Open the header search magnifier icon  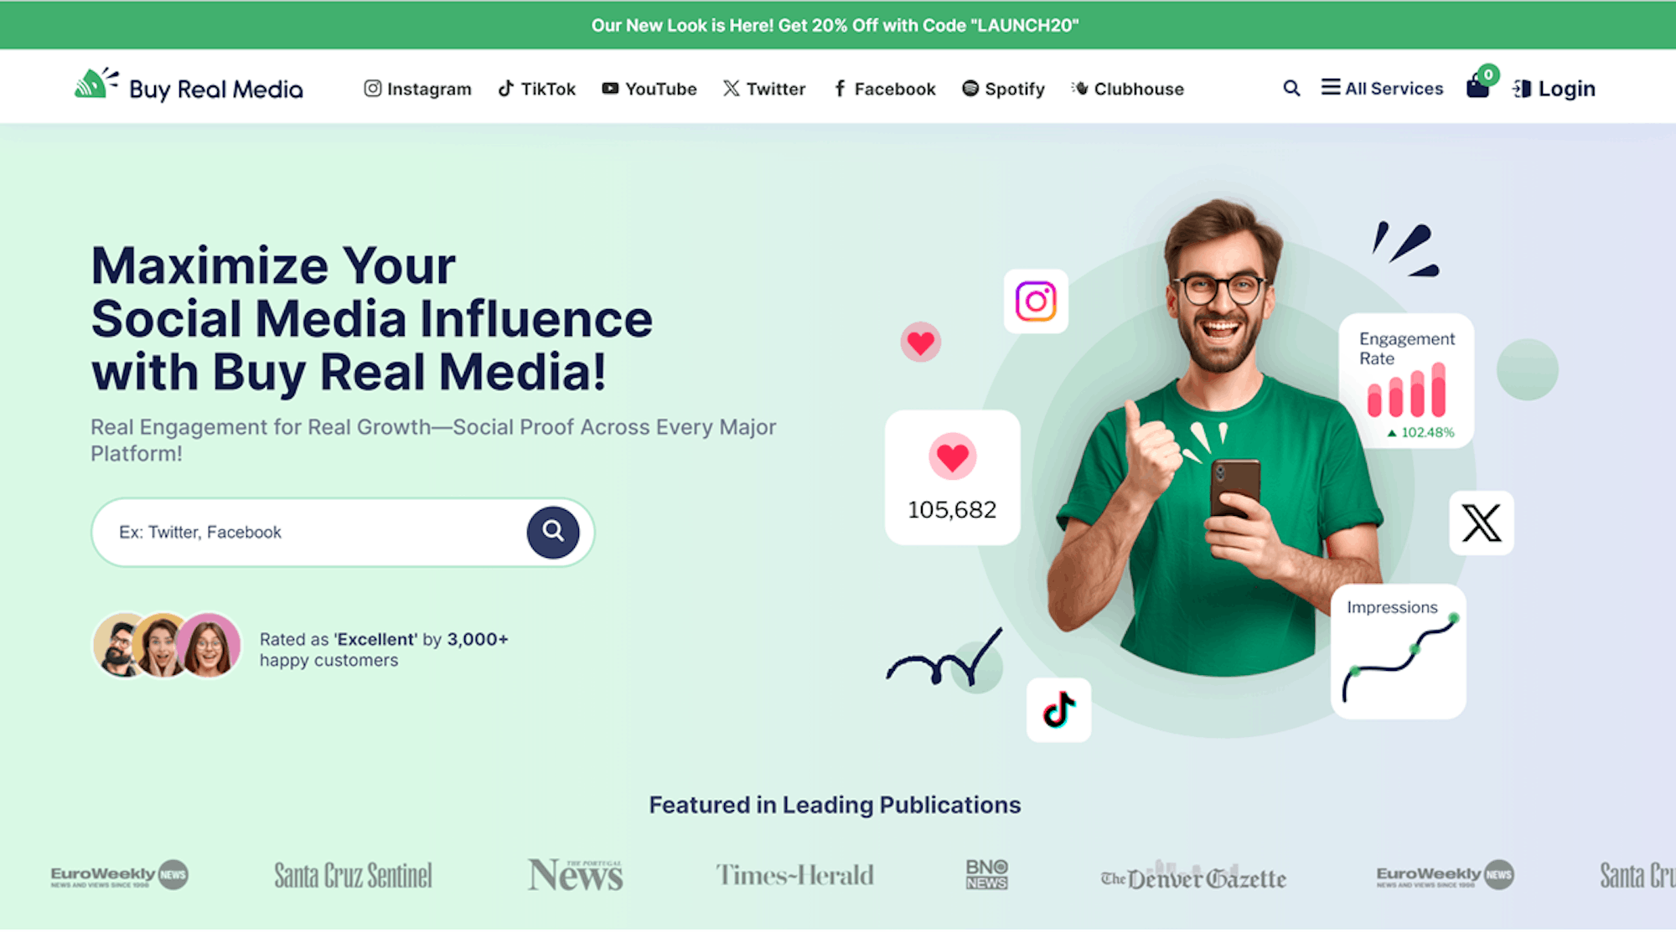click(1291, 88)
